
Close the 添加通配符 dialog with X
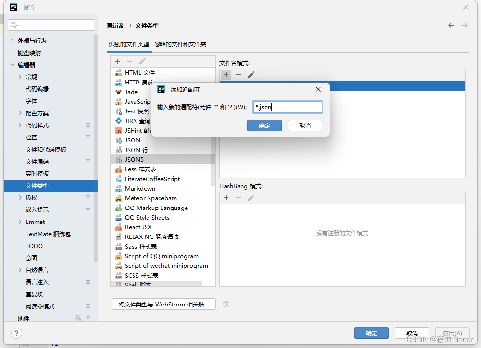pos(318,89)
